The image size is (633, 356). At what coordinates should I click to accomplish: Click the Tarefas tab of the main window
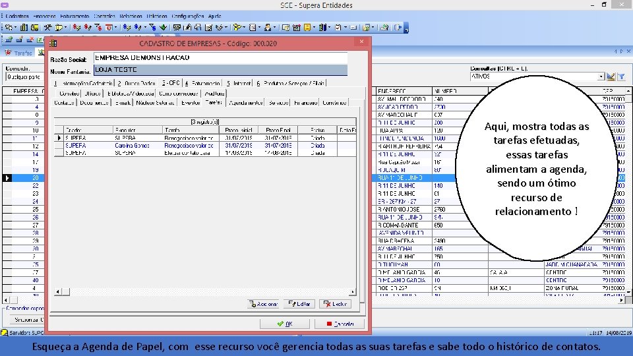pyautogui.click(x=18, y=53)
